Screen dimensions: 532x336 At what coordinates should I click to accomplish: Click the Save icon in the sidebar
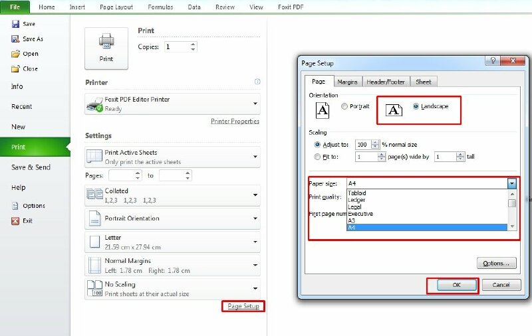[15, 24]
